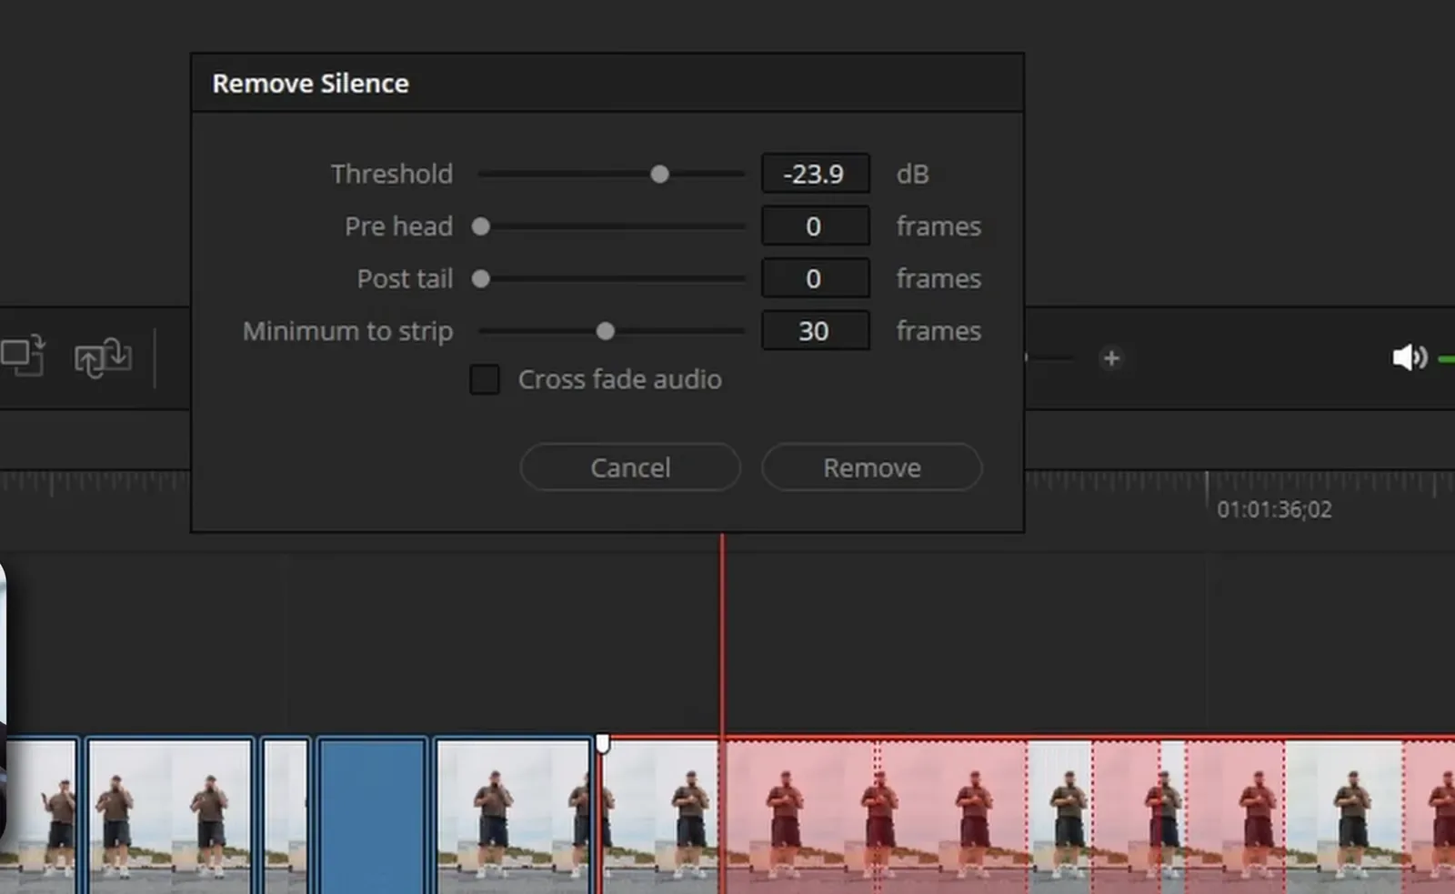
Task: Click the Pre head slider handle
Action: pos(481,226)
